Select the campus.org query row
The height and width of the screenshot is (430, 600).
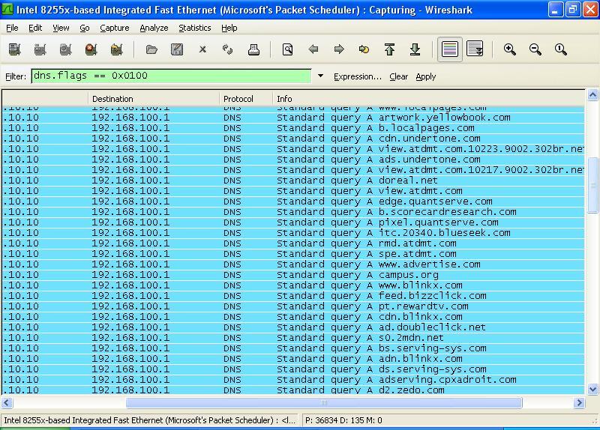293,275
